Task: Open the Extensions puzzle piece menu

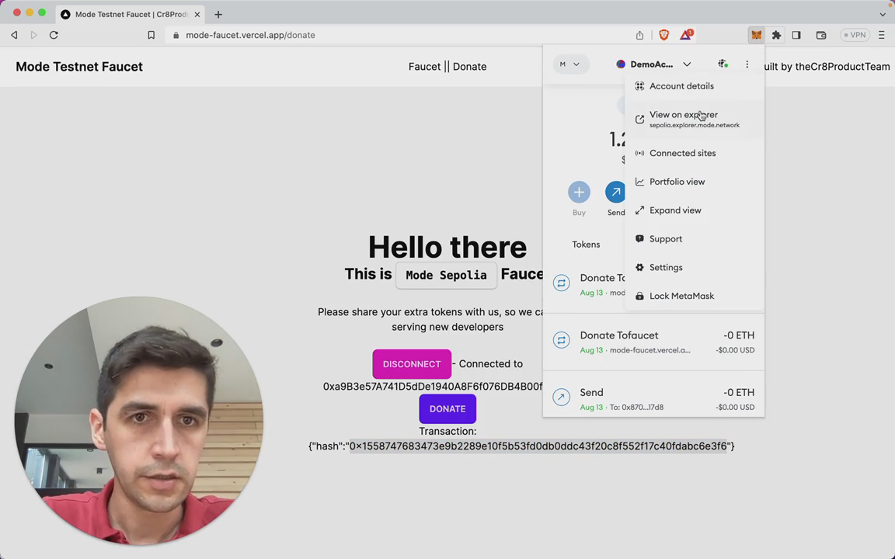Action: 776,35
